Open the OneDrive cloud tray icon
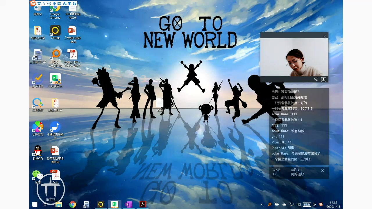This screenshot has width=372, height=209. pyautogui.click(x=284, y=204)
